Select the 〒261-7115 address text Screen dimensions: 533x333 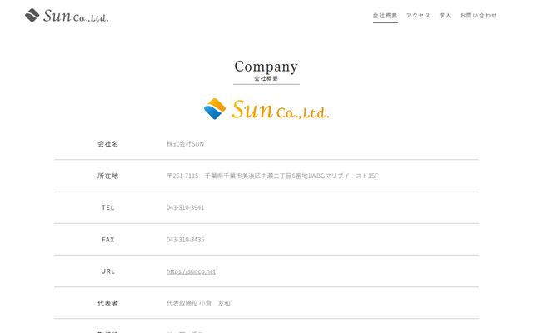[272, 176]
